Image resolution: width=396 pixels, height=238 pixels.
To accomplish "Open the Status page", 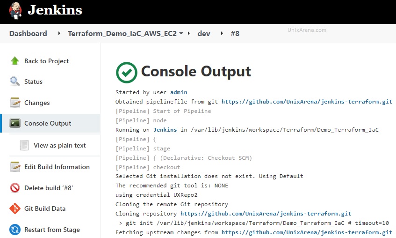I will (x=33, y=82).
